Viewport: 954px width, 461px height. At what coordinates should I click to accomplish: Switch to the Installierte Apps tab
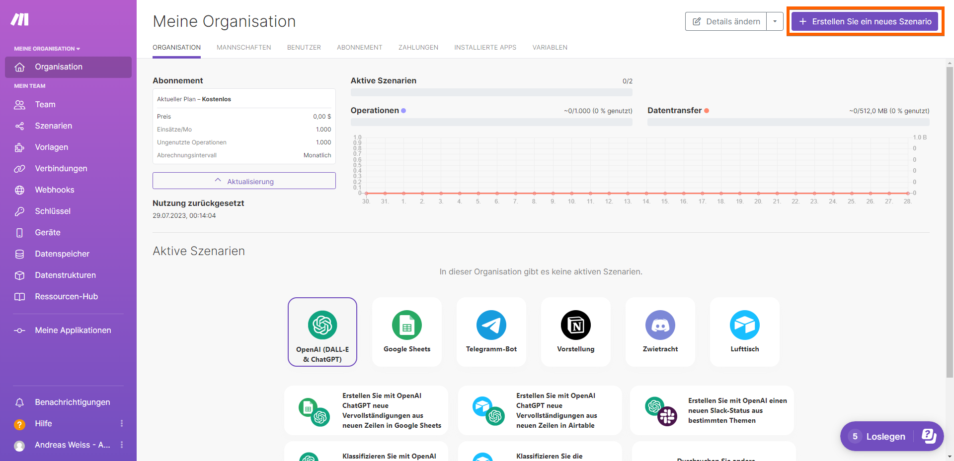coord(485,48)
